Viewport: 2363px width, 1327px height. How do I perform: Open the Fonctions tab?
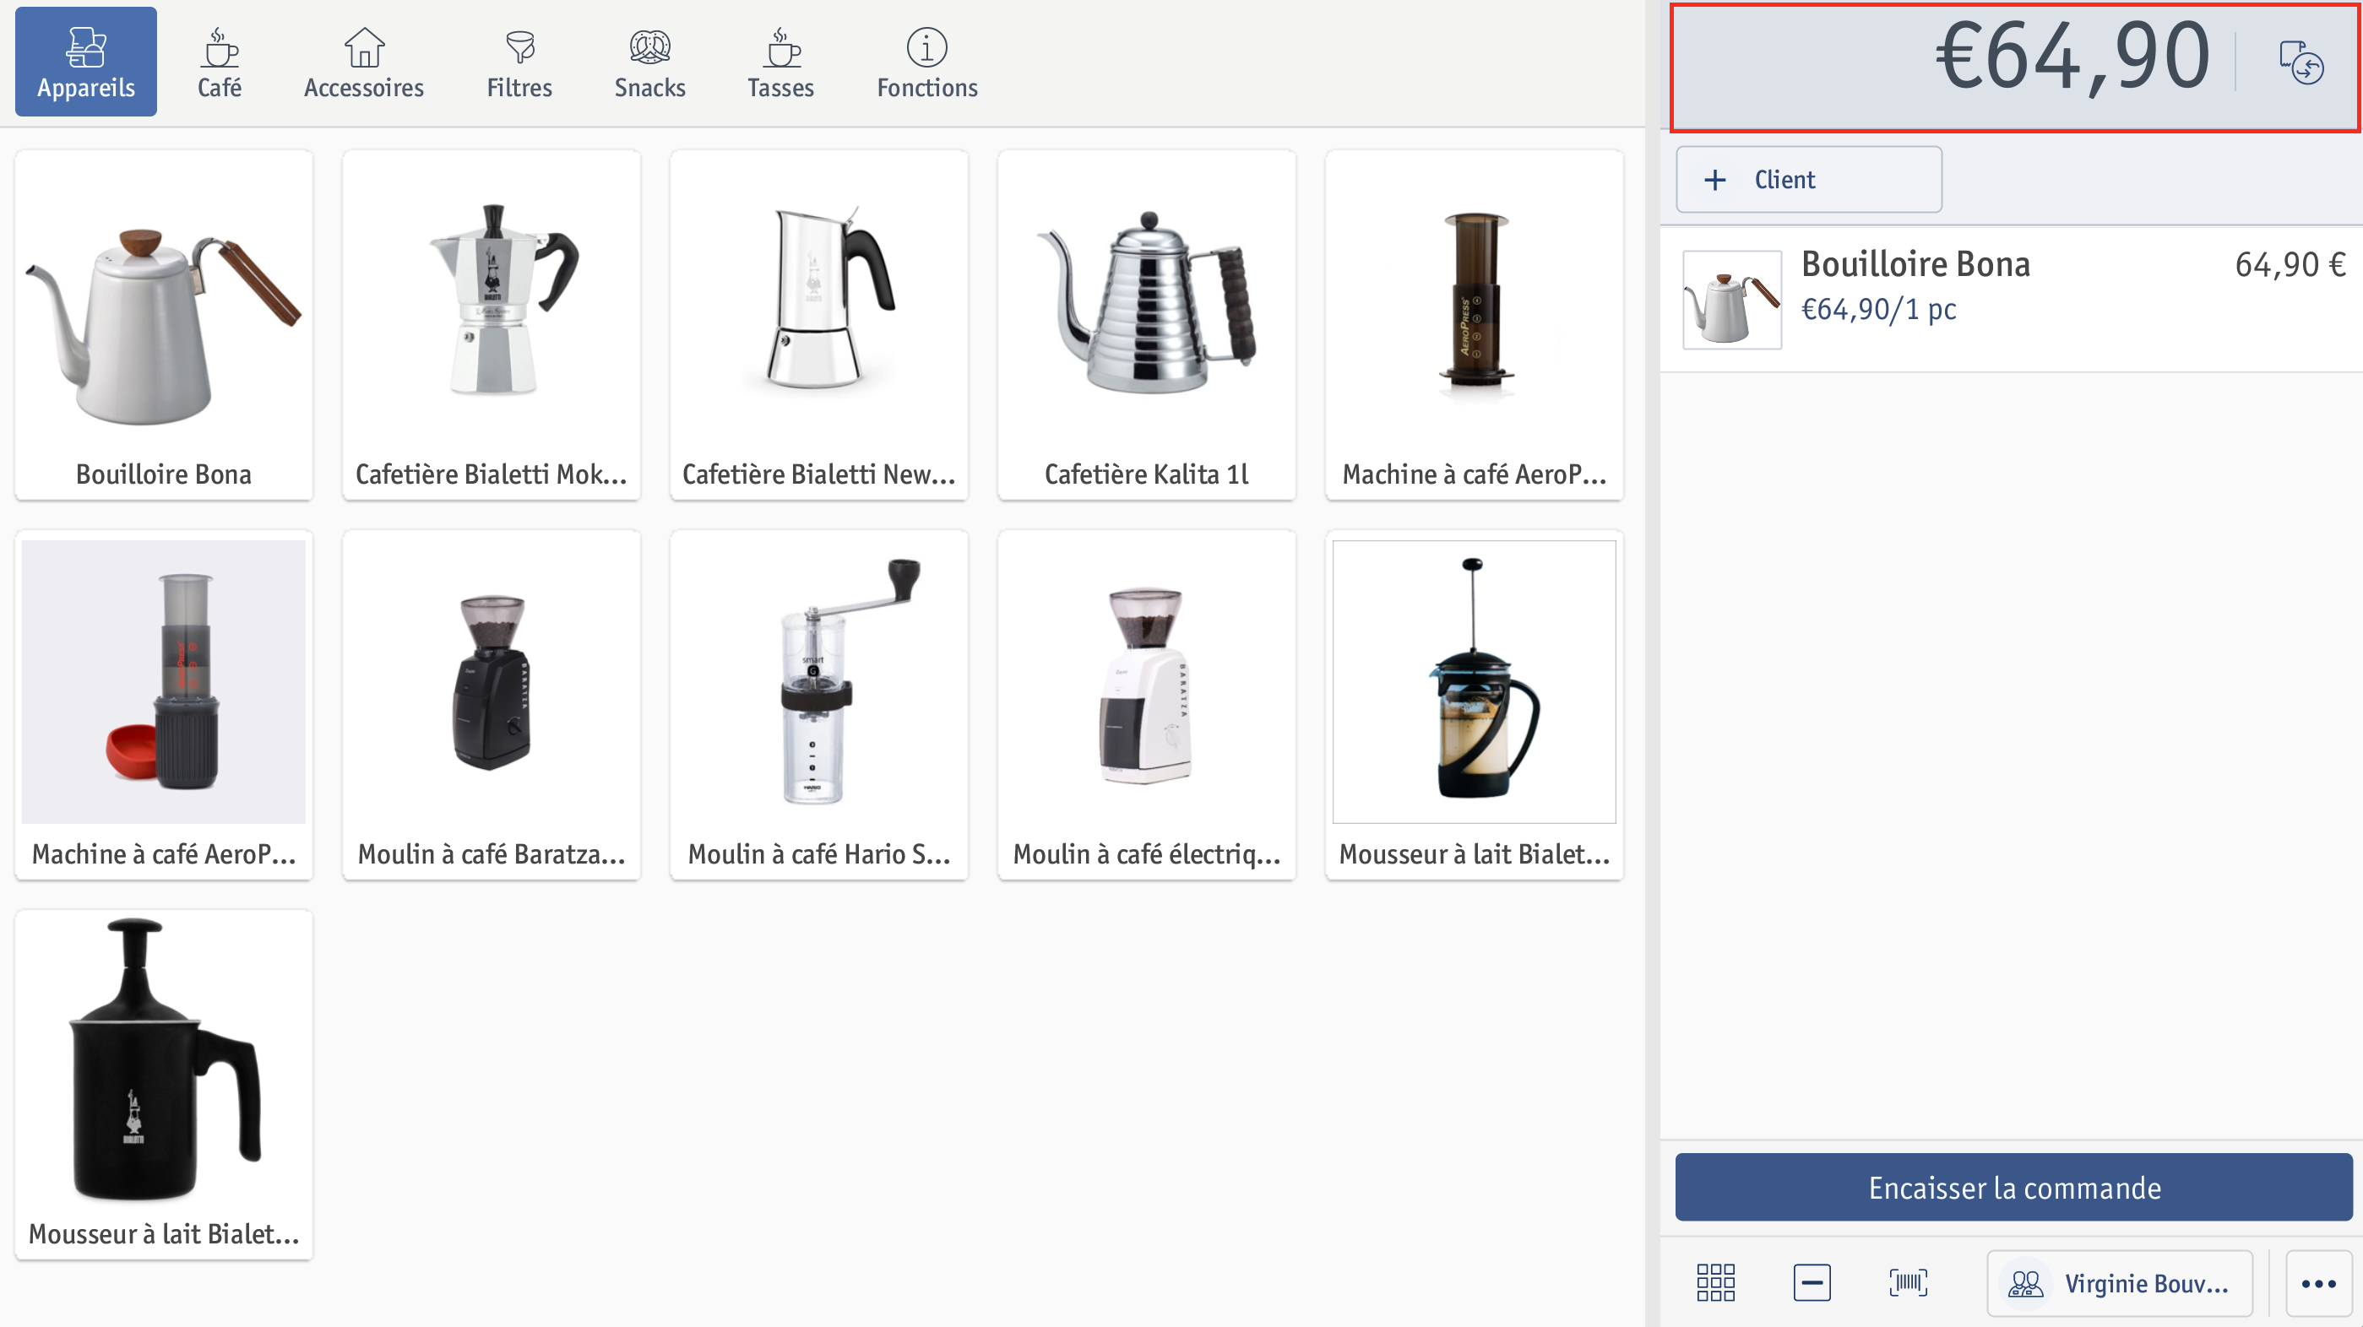coord(926,62)
